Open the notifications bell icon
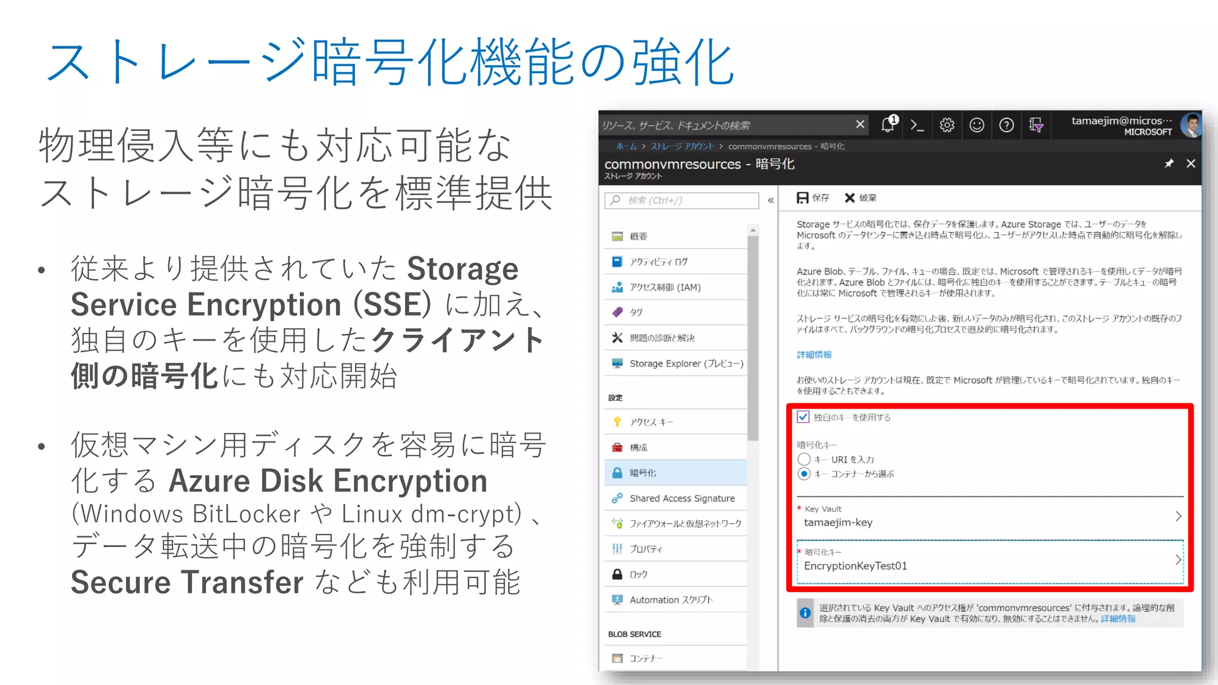This screenshot has height=685, width=1218. click(889, 125)
